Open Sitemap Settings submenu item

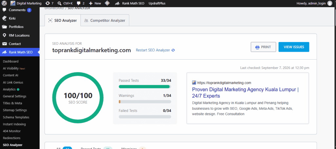(15, 110)
